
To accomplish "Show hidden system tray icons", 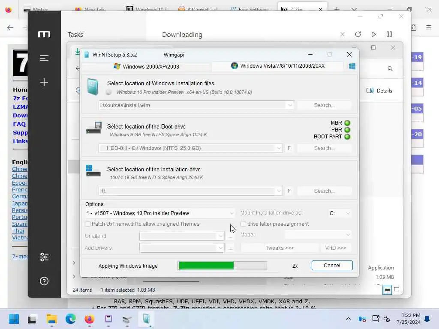I will [348, 319].
